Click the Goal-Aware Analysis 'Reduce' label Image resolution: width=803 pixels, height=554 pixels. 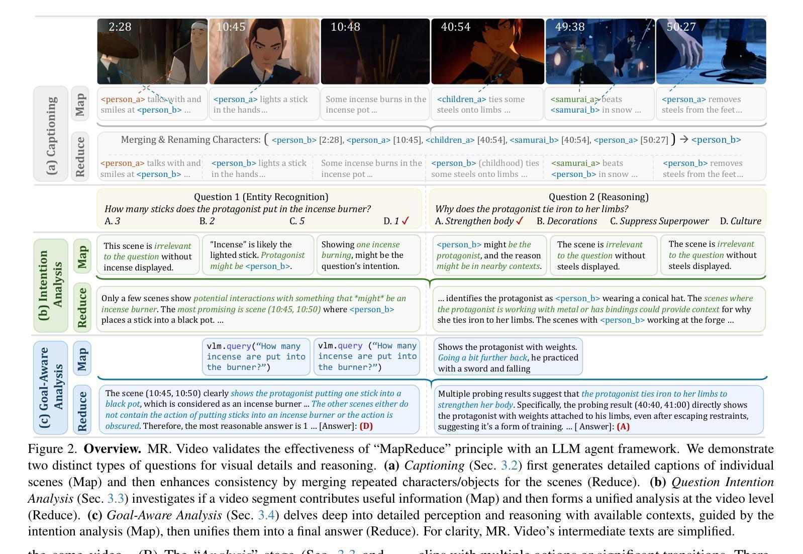tap(81, 410)
